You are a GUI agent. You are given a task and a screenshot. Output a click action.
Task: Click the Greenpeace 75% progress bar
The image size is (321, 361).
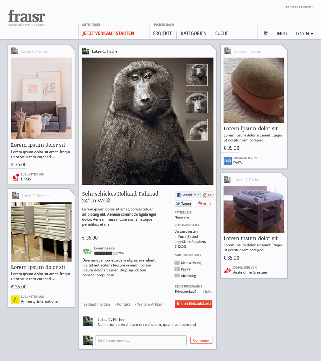[x=106, y=253]
